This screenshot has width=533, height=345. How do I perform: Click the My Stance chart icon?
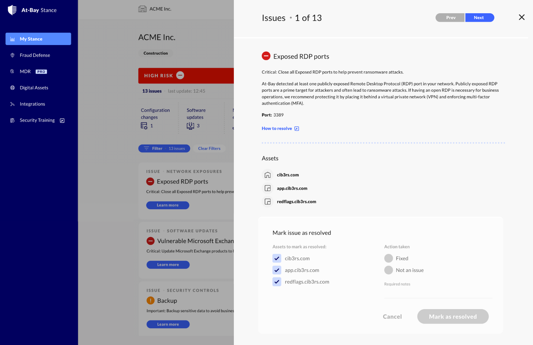pos(13,39)
